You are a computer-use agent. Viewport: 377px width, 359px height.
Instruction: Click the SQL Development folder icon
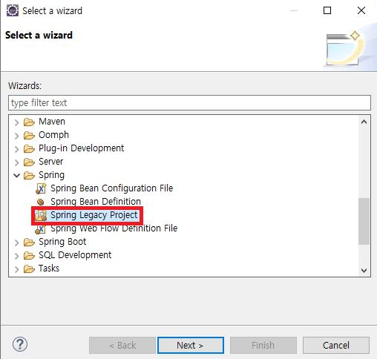[x=29, y=255]
